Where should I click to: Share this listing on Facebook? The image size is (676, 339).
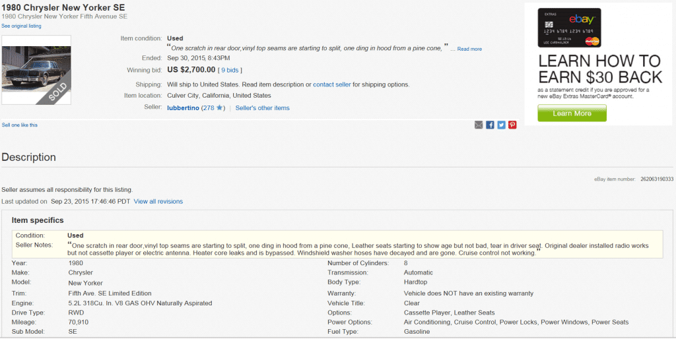coord(490,125)
